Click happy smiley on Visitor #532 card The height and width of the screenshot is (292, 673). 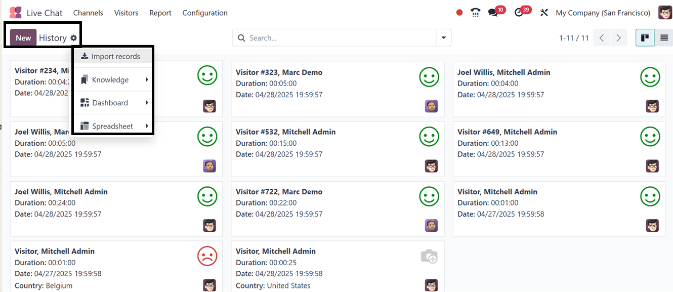coord(429,136)
